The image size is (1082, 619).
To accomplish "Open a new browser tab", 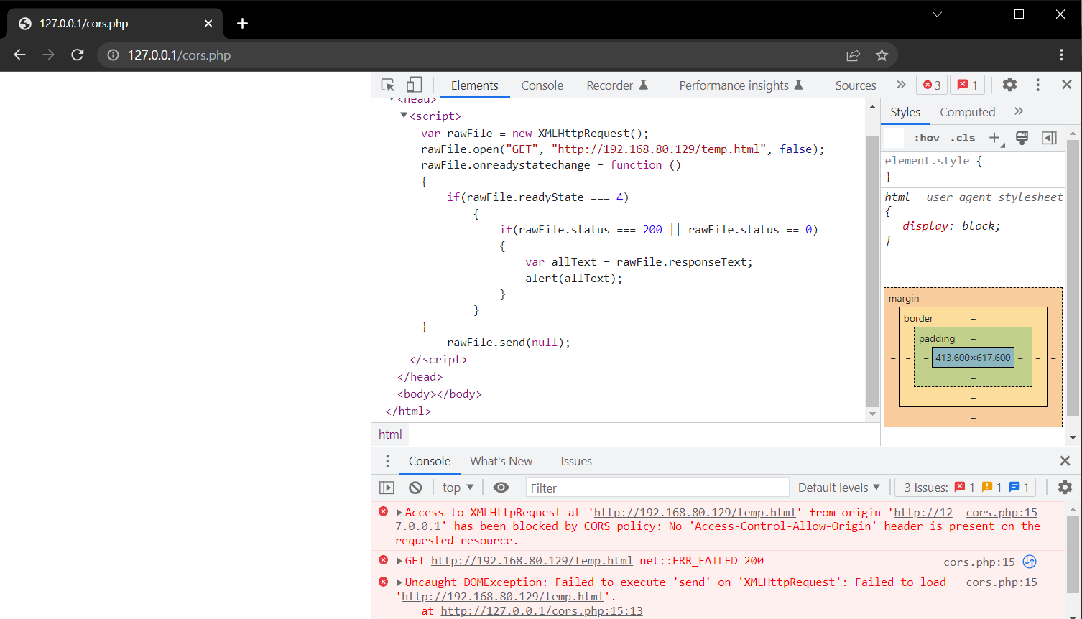I will coord(242,23).
